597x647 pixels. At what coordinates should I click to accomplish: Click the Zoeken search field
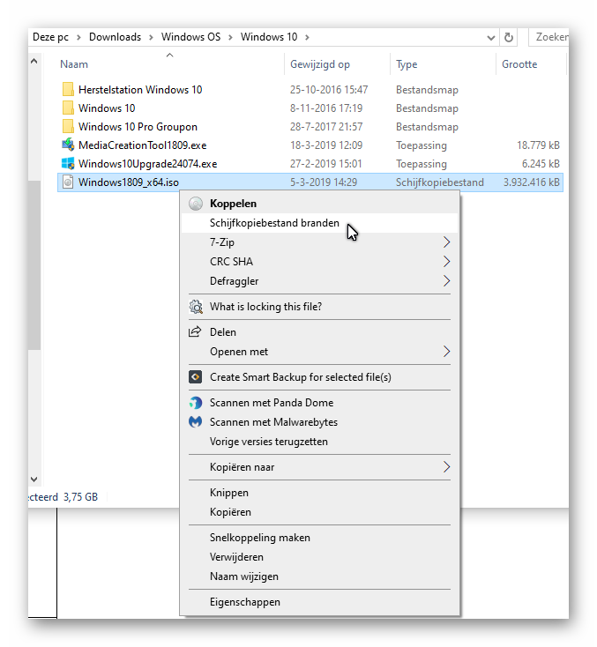(550, 38)
